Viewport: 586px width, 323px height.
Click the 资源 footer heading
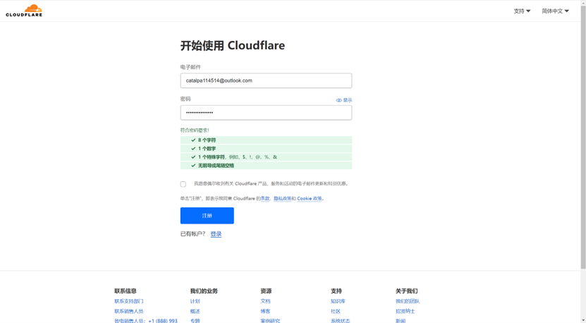pos(266,291)
